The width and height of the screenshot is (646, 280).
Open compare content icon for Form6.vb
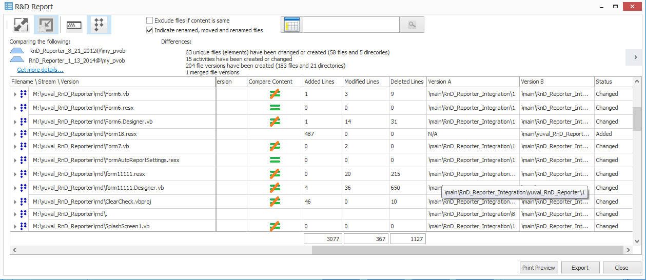pyautogui.click(x=275, y=94)
